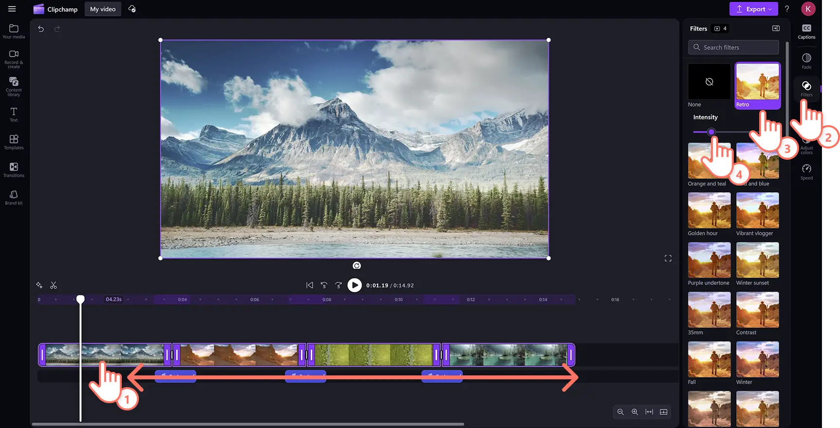Click the Export button
The image size is (840, 428).
tap(753, 9)
